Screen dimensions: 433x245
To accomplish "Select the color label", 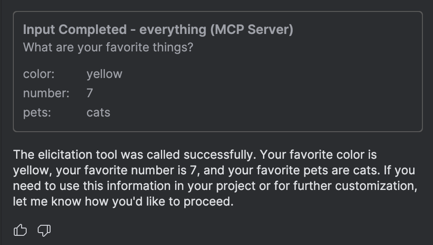I will tap(39, 74).
